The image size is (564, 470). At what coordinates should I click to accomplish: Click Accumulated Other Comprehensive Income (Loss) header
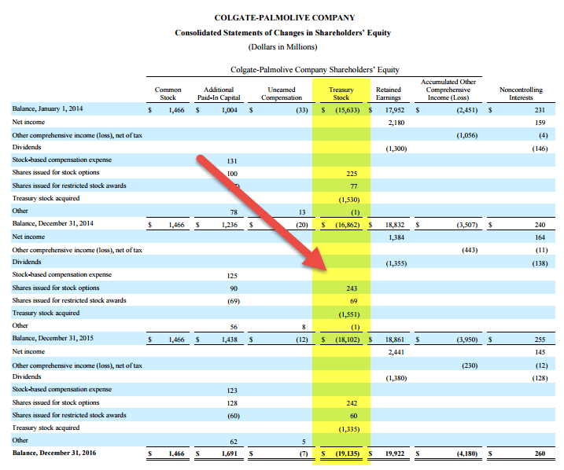[448, 90]
